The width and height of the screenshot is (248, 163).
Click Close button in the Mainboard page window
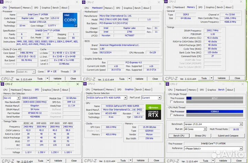[x=155, y=79]
